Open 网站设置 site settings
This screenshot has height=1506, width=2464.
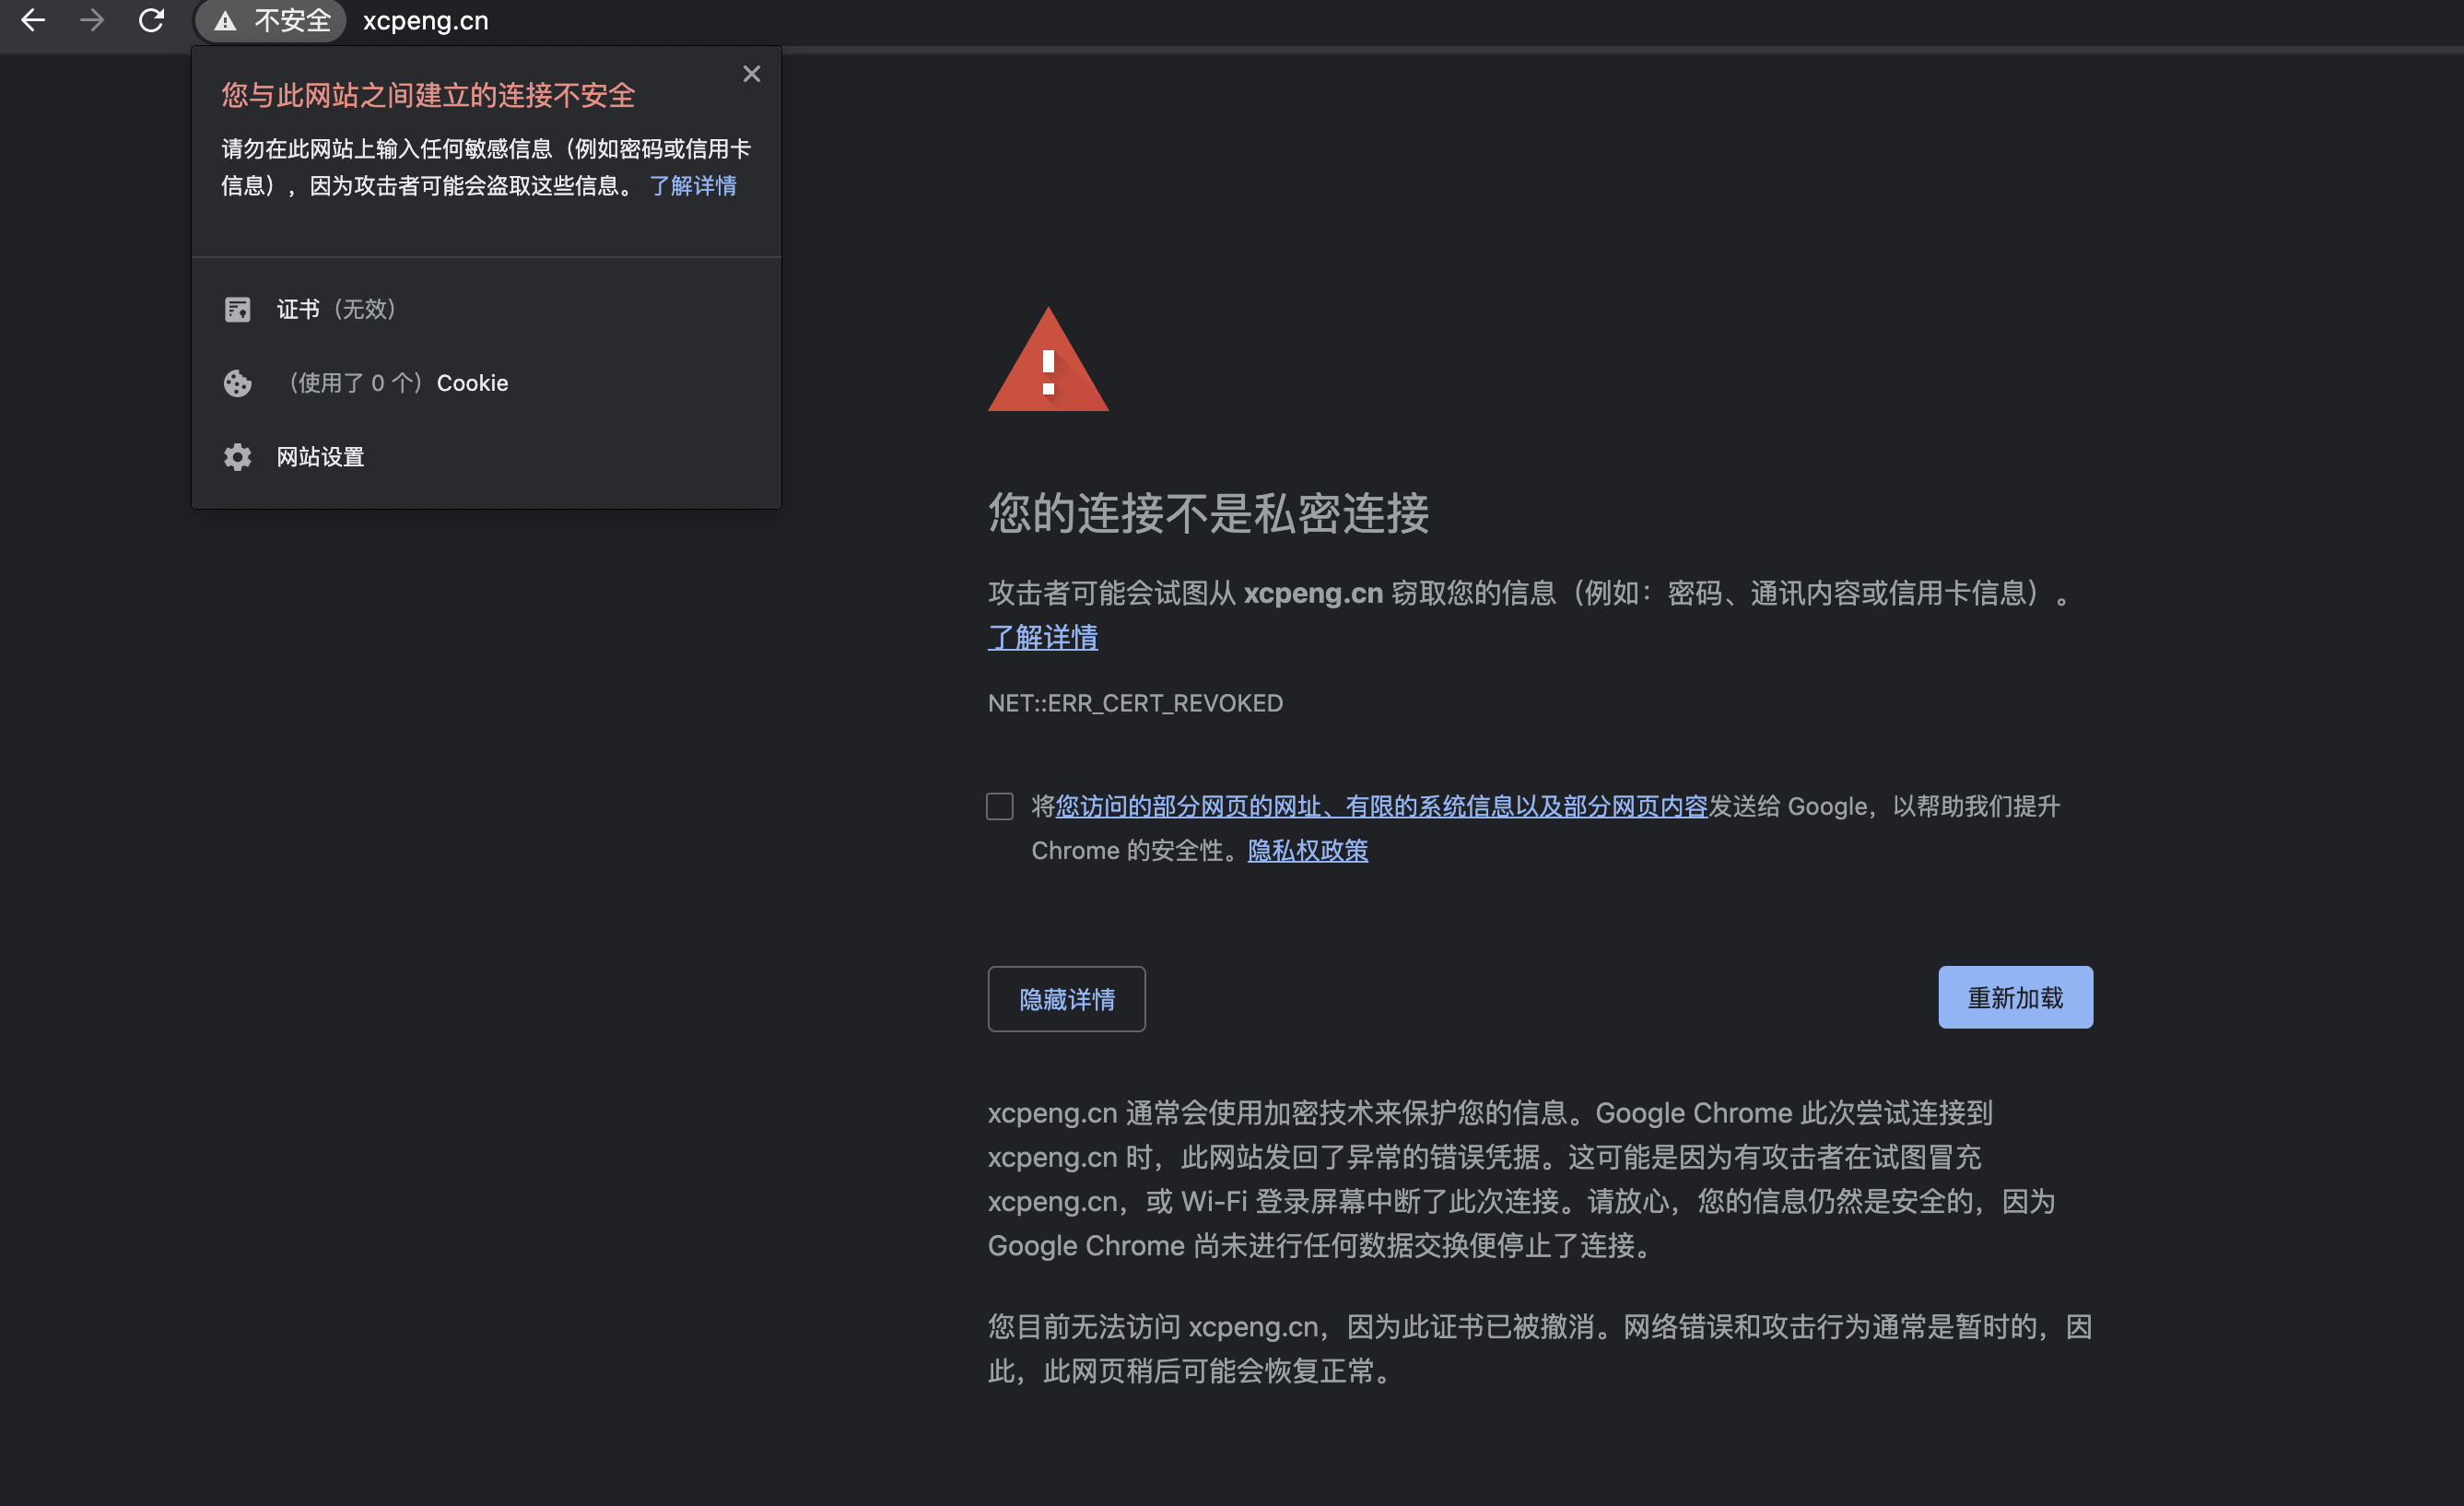tap(320, 457)
